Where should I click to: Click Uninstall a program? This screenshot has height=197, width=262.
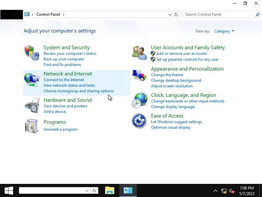(61, 129)
